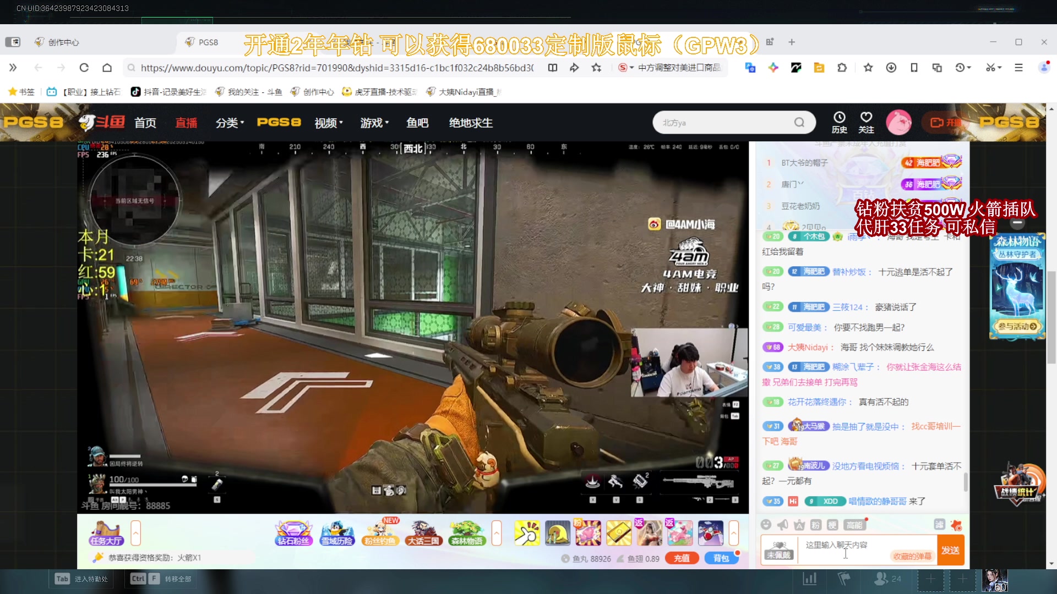Open the translate extension icon
1057x594 pixels.
click(750, 68)
